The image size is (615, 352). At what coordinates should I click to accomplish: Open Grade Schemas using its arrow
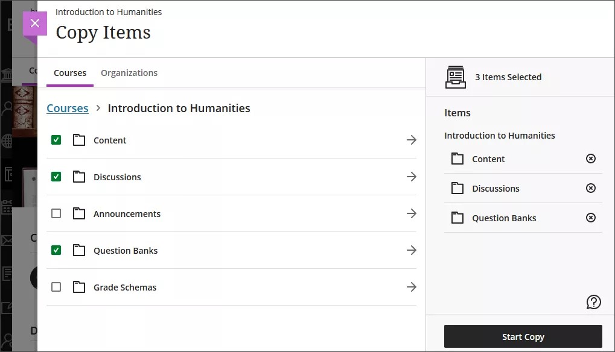(412, 287)
